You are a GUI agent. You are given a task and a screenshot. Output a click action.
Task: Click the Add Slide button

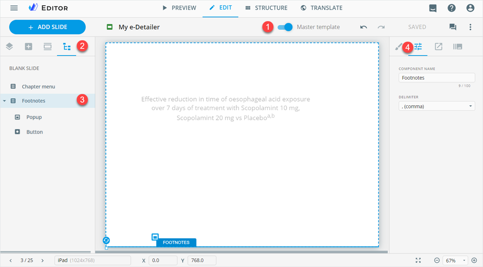[x=47, y=27]
